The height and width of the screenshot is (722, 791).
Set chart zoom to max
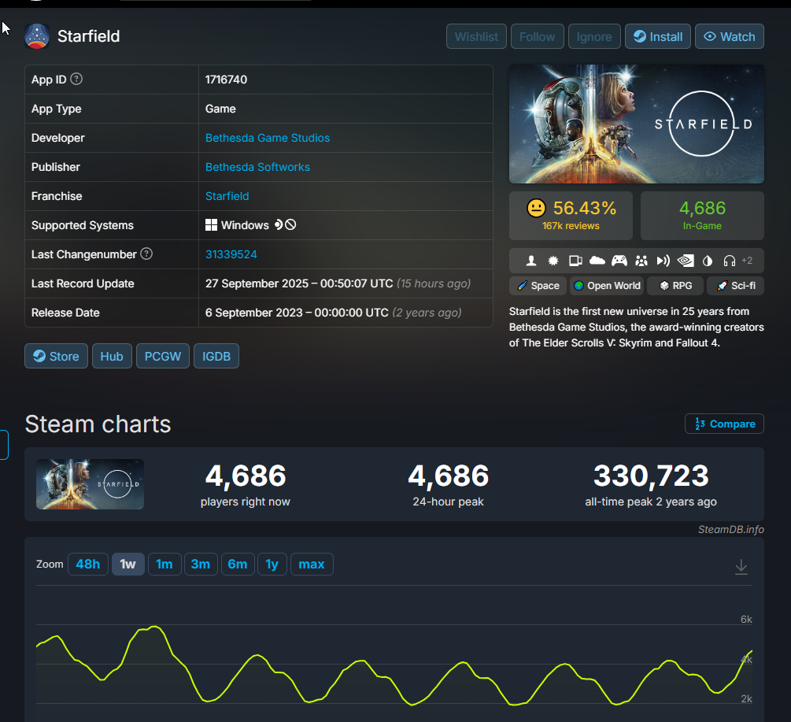[312, 564]
